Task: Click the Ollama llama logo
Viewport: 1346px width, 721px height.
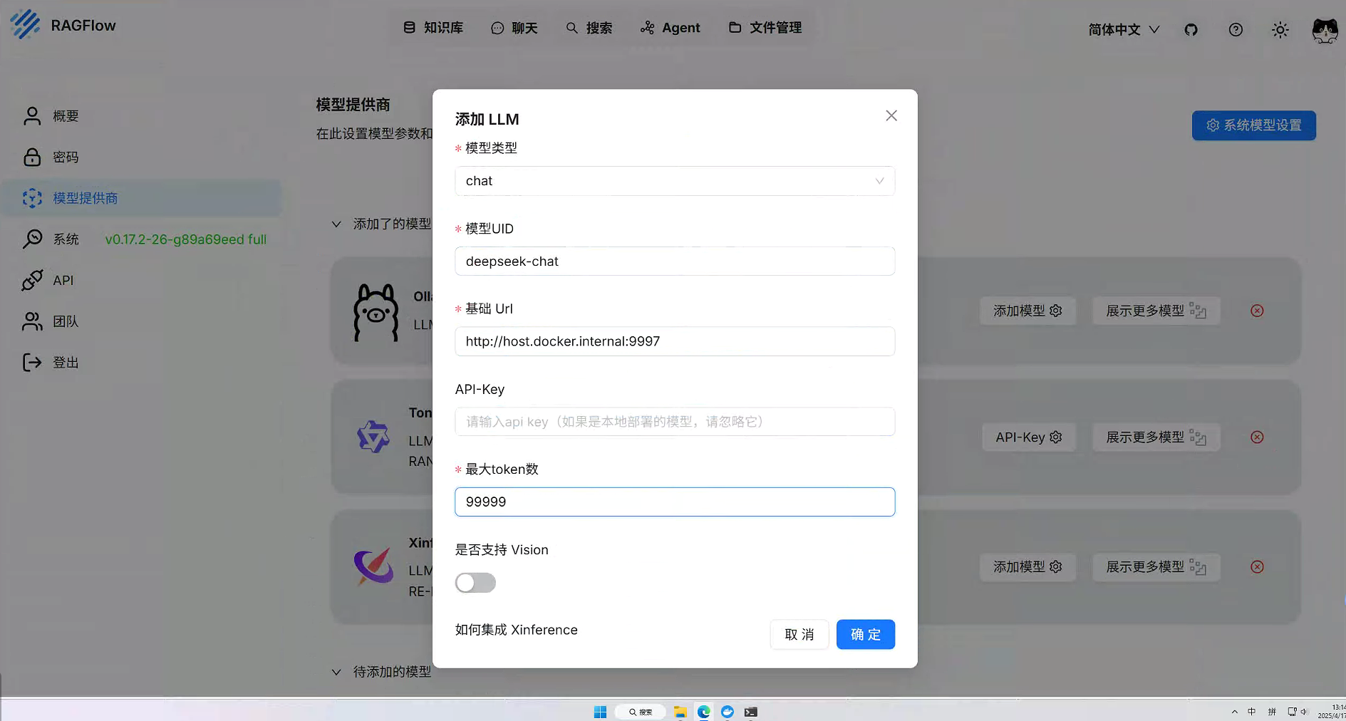Action: (376, 313)
